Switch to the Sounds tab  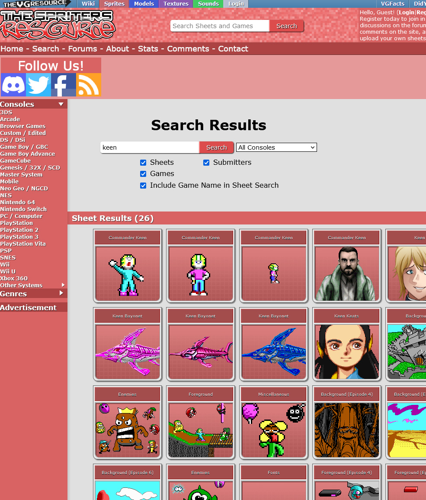point(208,4)
